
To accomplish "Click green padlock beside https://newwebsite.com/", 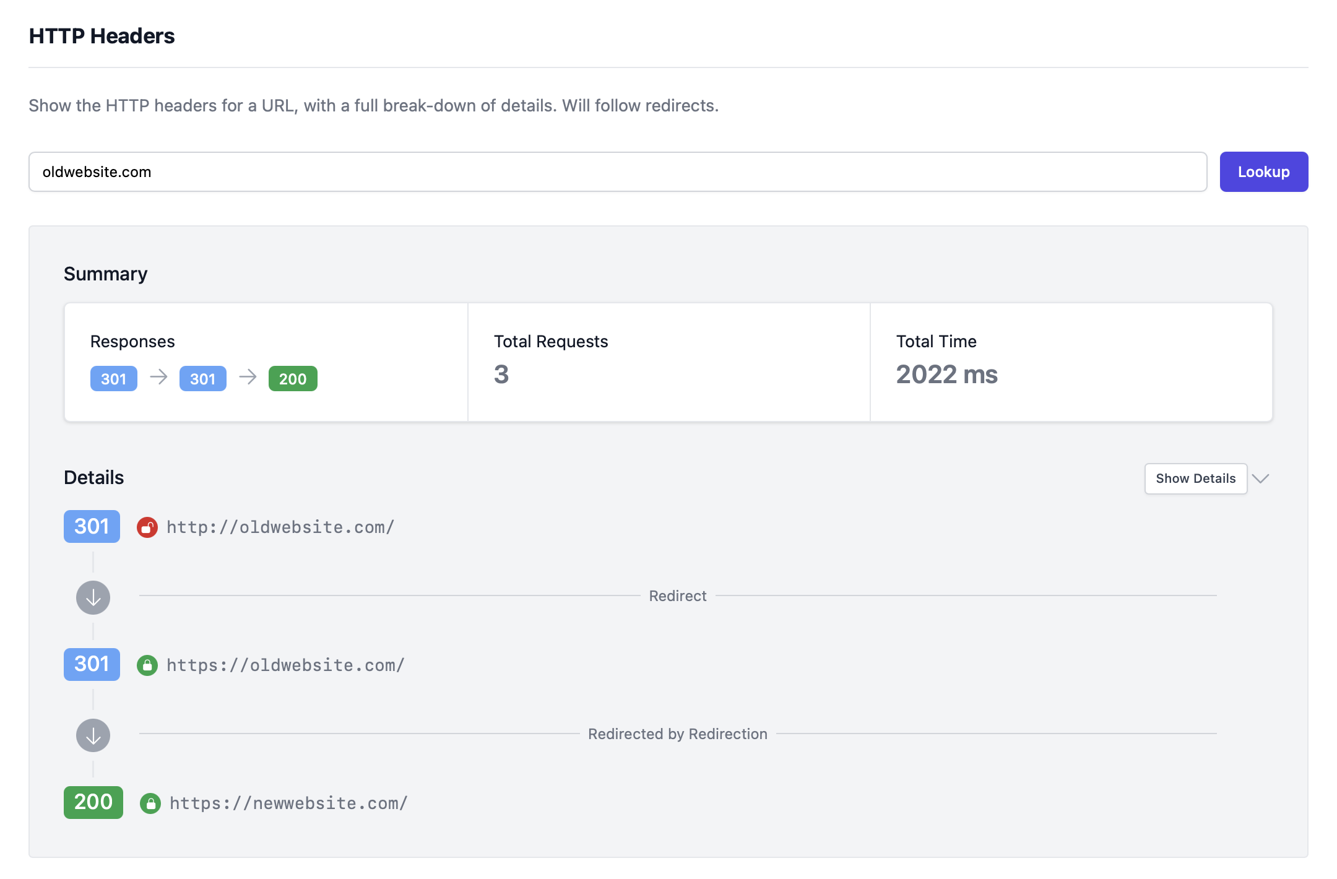I will 150,803.
